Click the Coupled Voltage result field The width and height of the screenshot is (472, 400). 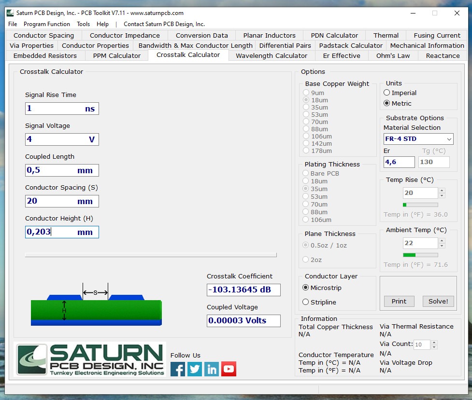[x=243, y=320]
